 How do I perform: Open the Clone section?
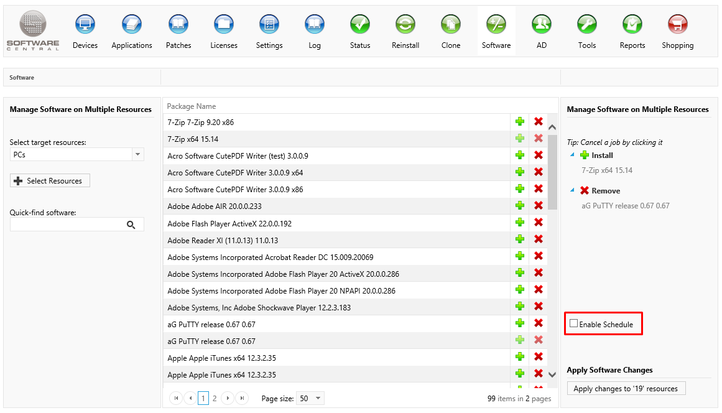pyautogui.click(x=451, y=25)
